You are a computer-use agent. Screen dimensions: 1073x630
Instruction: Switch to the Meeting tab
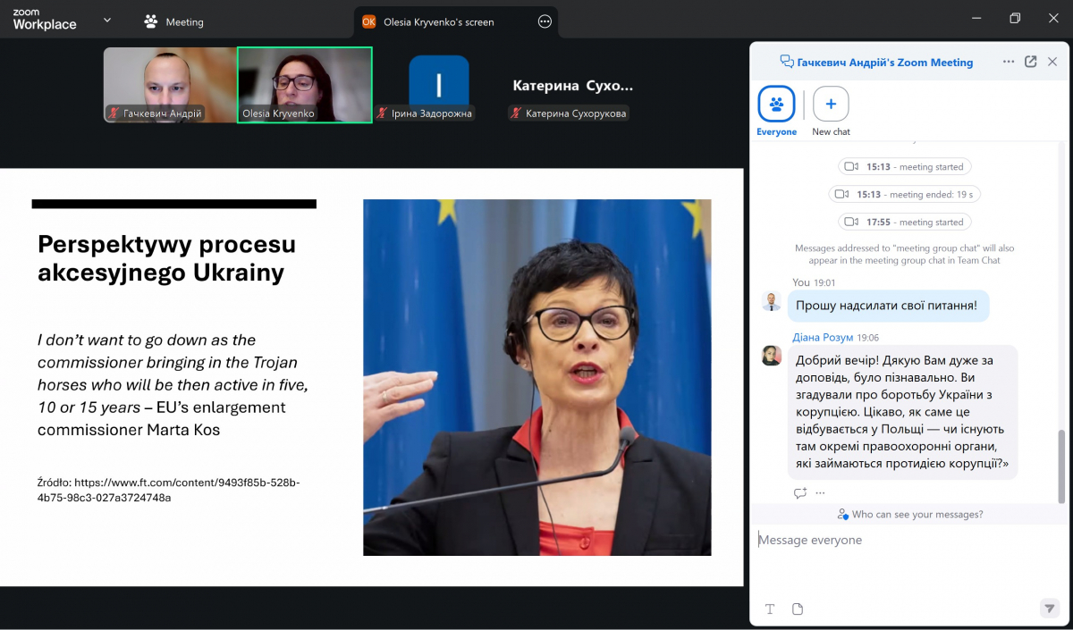point(174,21)
